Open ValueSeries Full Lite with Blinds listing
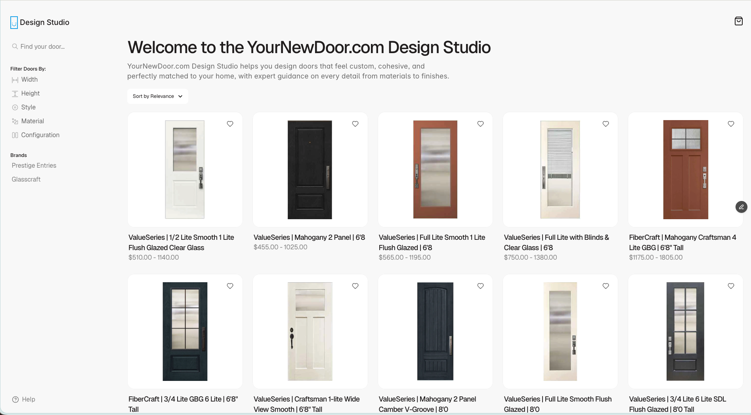 click(x=560, y=170)
